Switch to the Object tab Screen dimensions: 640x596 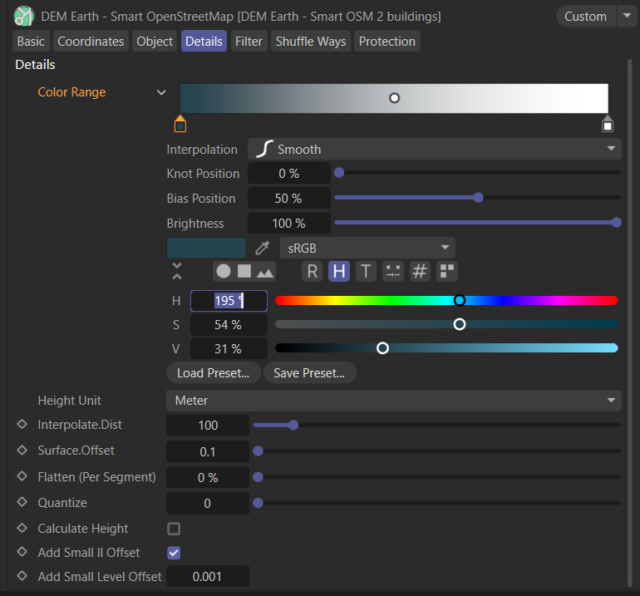[155, 42]
